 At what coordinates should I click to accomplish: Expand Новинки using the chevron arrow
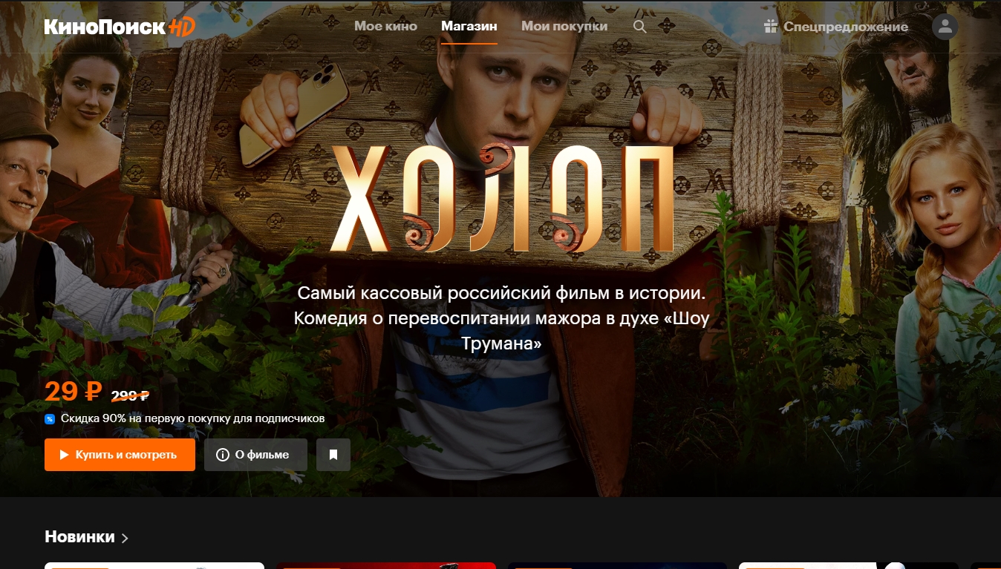pos(125,538)
